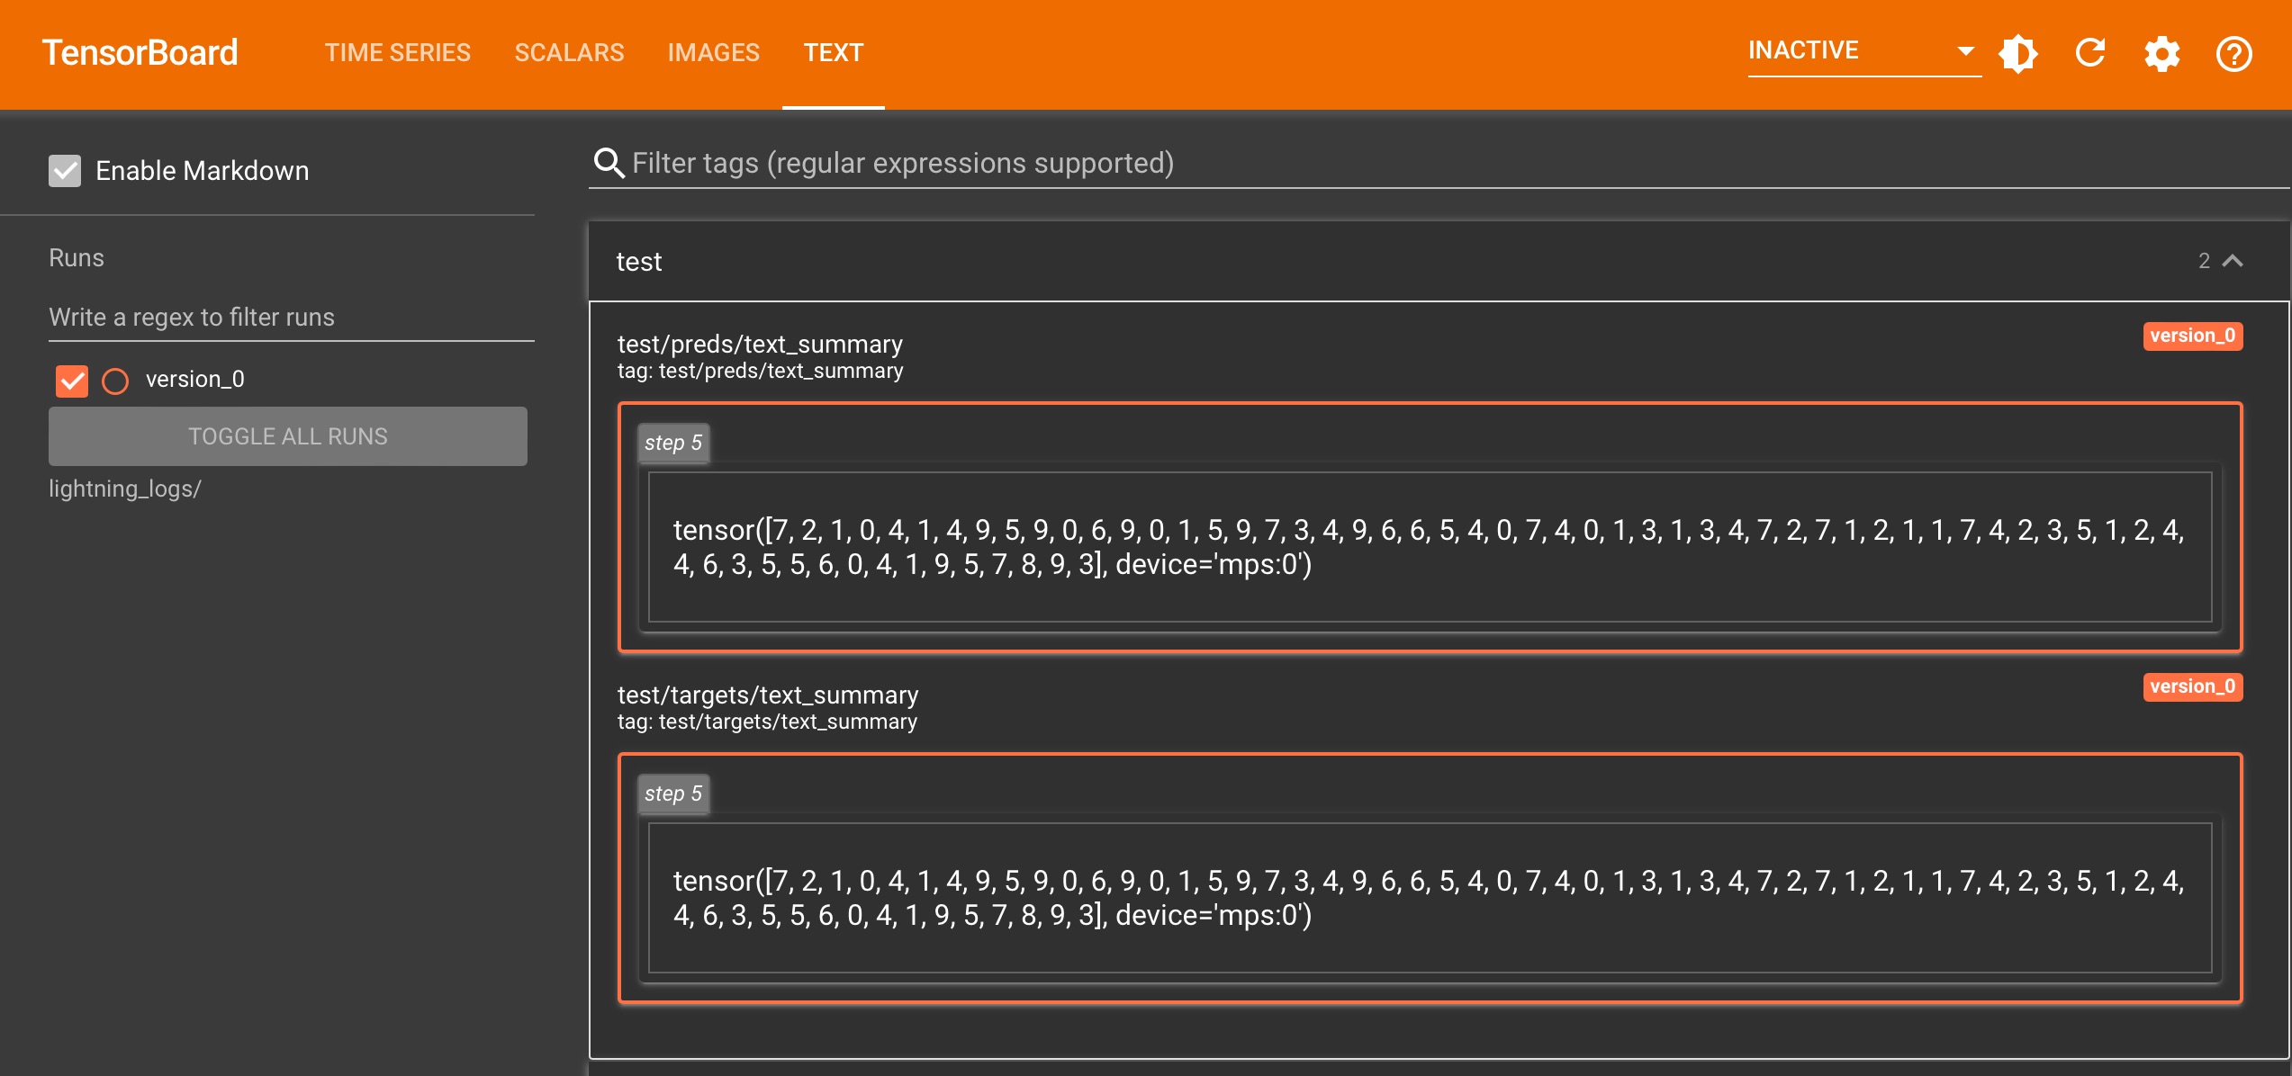Select the version_0 radio button
This screenshot has height=1076, width=2292.
click(x=115, y=381)
